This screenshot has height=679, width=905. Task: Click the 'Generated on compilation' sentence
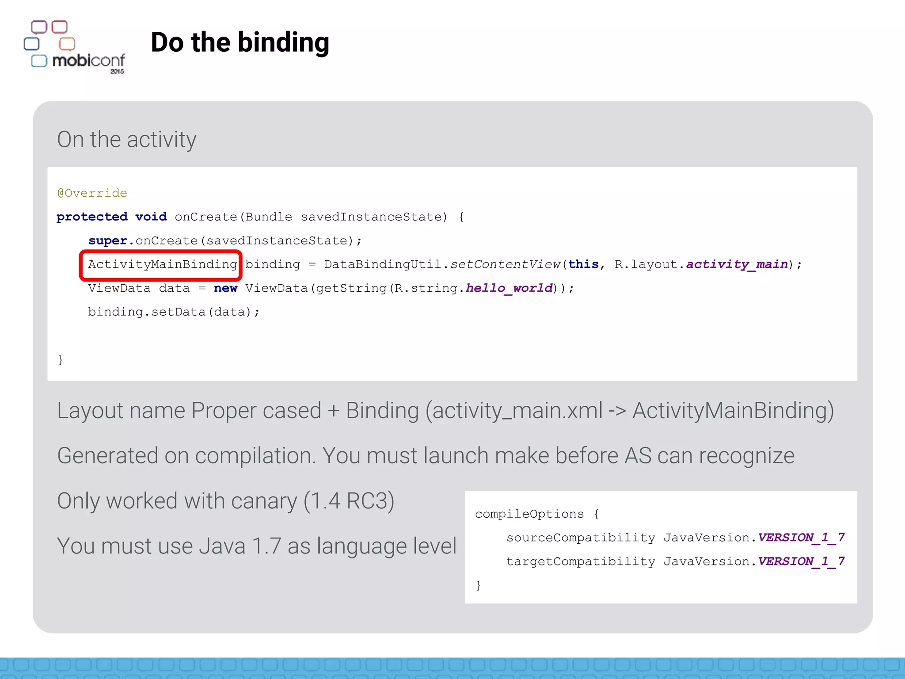tap(426, 456)
